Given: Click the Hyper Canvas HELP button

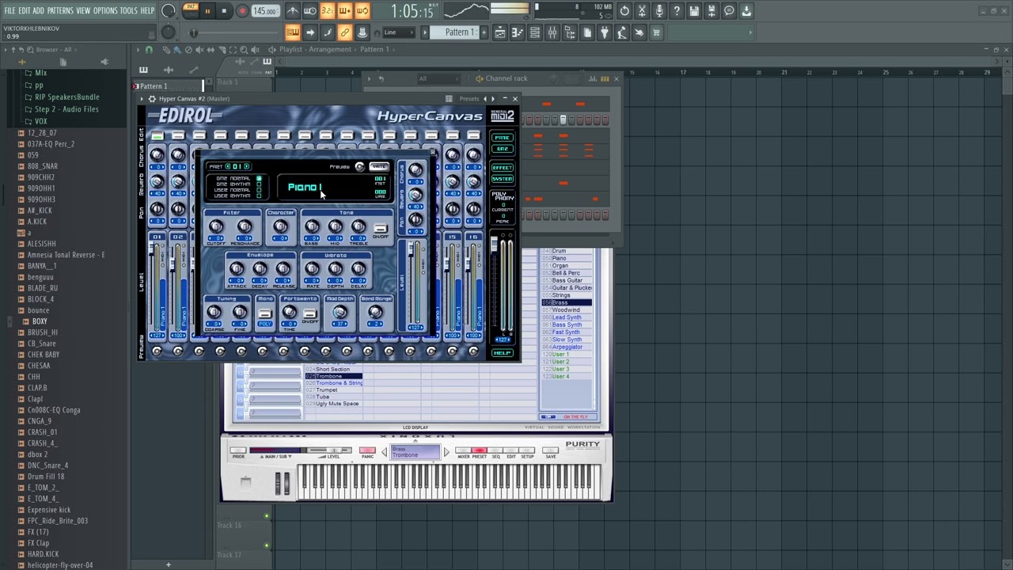Looking at the screenshot, I should click(503, 353).
